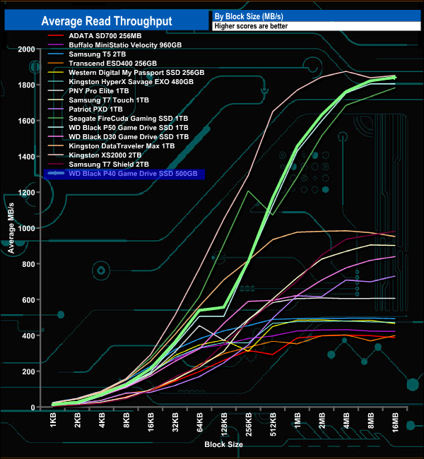Select Seagate FireCuda Gaming SSD 1TB label
The width and height of the screenshot is (424, 459).
(129, 118)
